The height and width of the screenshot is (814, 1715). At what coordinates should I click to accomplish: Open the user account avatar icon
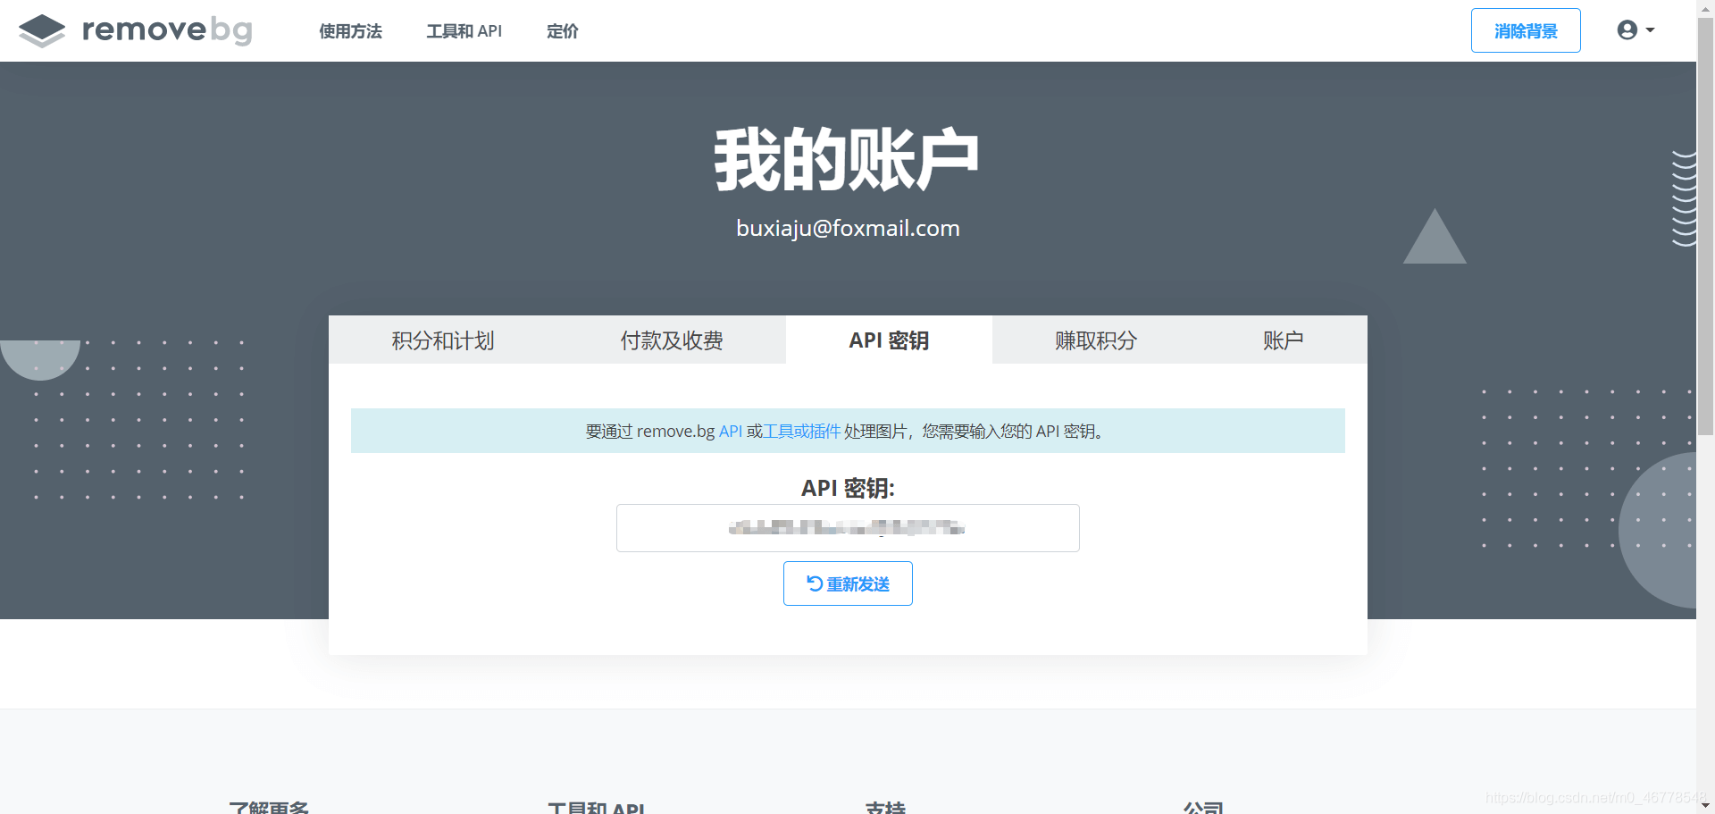pyautogui.click(x=1627, y=30)
